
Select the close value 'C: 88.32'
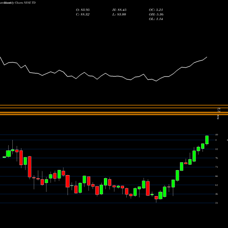(83, 15)
